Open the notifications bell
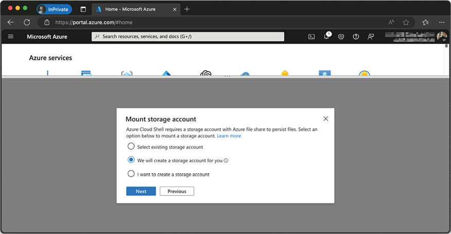This screenshot has width=451, height=234. click(x=326, y=36)
